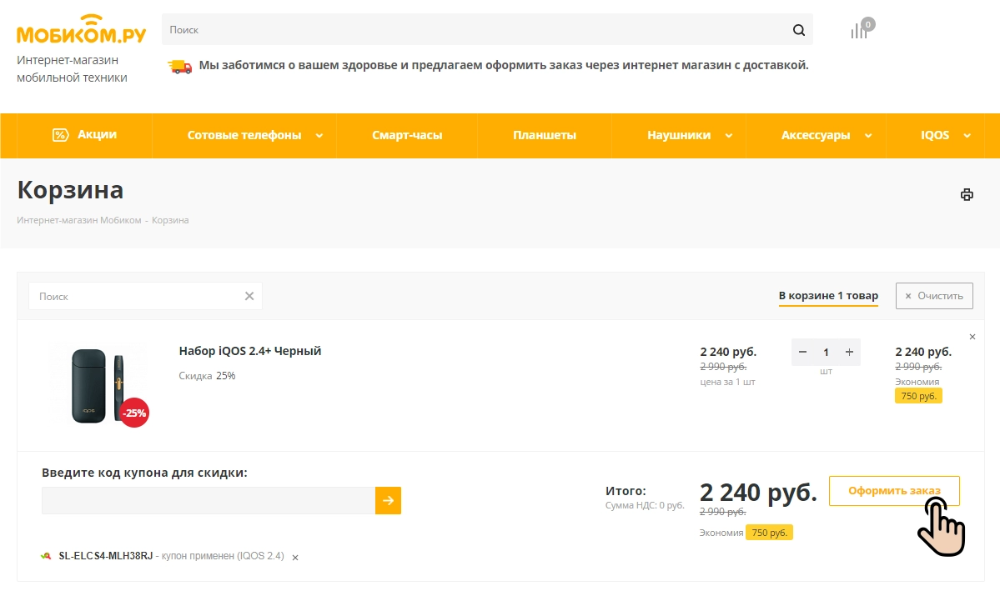1000x596 pixels.
Task: Open Аксессуары category
Action: [816, 135]
